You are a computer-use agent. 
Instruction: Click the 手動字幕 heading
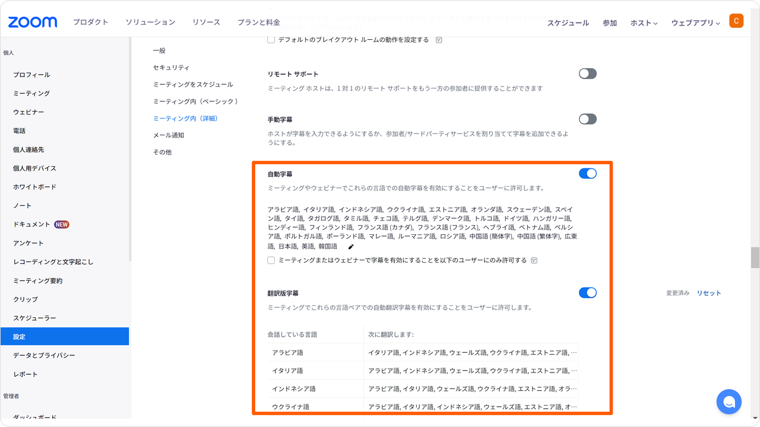coord(280,120)
